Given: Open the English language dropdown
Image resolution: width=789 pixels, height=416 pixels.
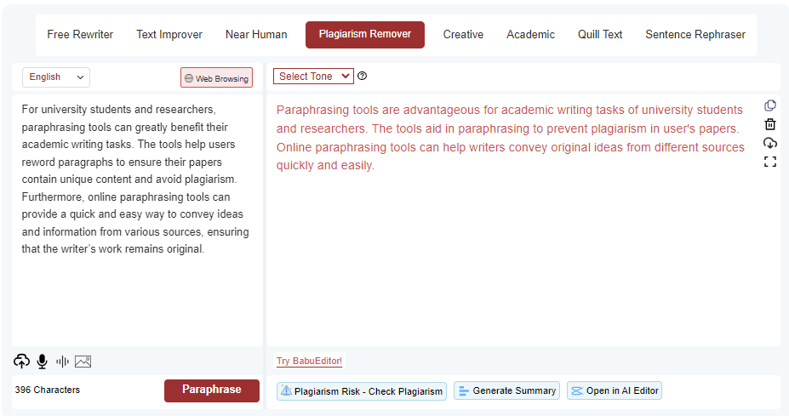Looking at the screenshot, I should (x=56, y=77).
